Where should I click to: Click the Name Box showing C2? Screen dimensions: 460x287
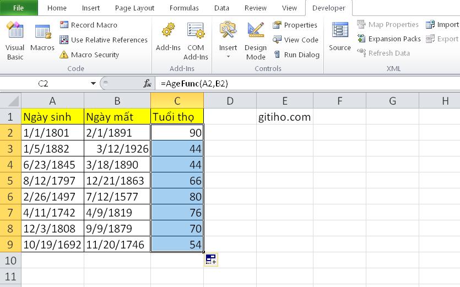point(45,84)
